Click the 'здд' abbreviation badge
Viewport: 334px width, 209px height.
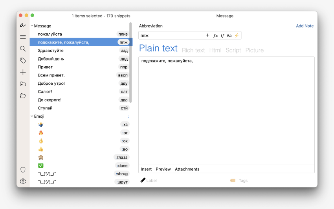[x=124, y=51]
